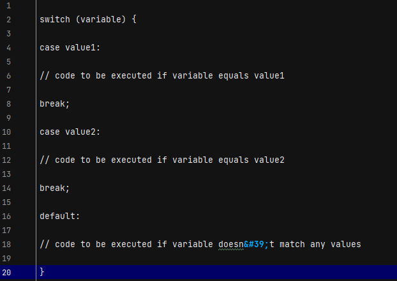Screen dimensions: 397x281
Task: Place cursor on second 'break;' statement
Action: point(54,188)
